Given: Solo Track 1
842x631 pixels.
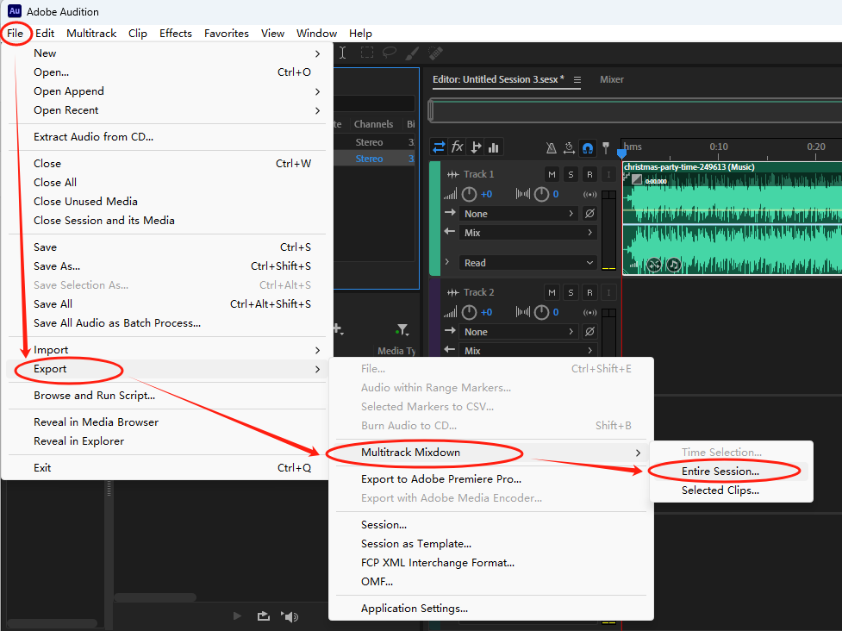Looking at the screenshot, I should tap(571, 174).
